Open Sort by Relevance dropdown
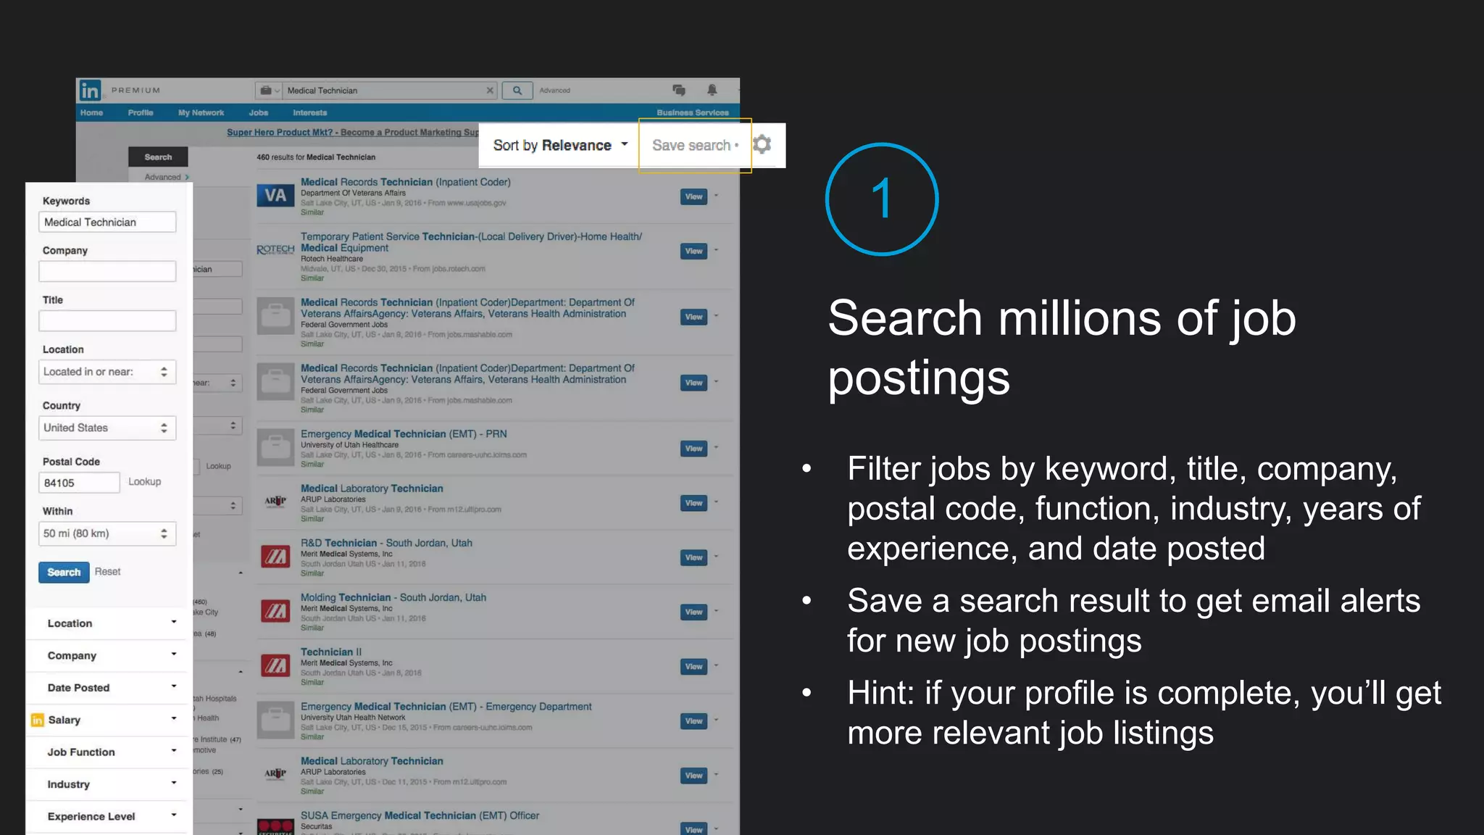This screenshot has height=835, width=1484. tap(559, 146)
